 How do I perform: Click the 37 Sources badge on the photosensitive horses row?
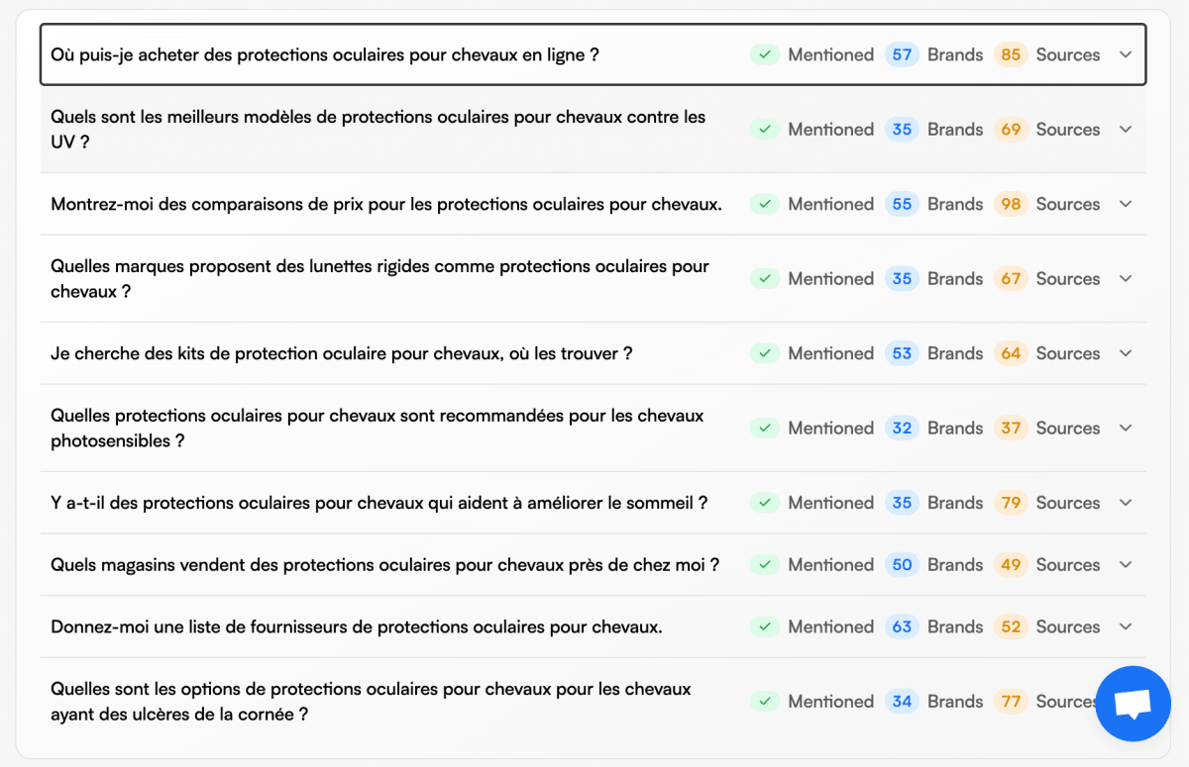point(1011,428)
